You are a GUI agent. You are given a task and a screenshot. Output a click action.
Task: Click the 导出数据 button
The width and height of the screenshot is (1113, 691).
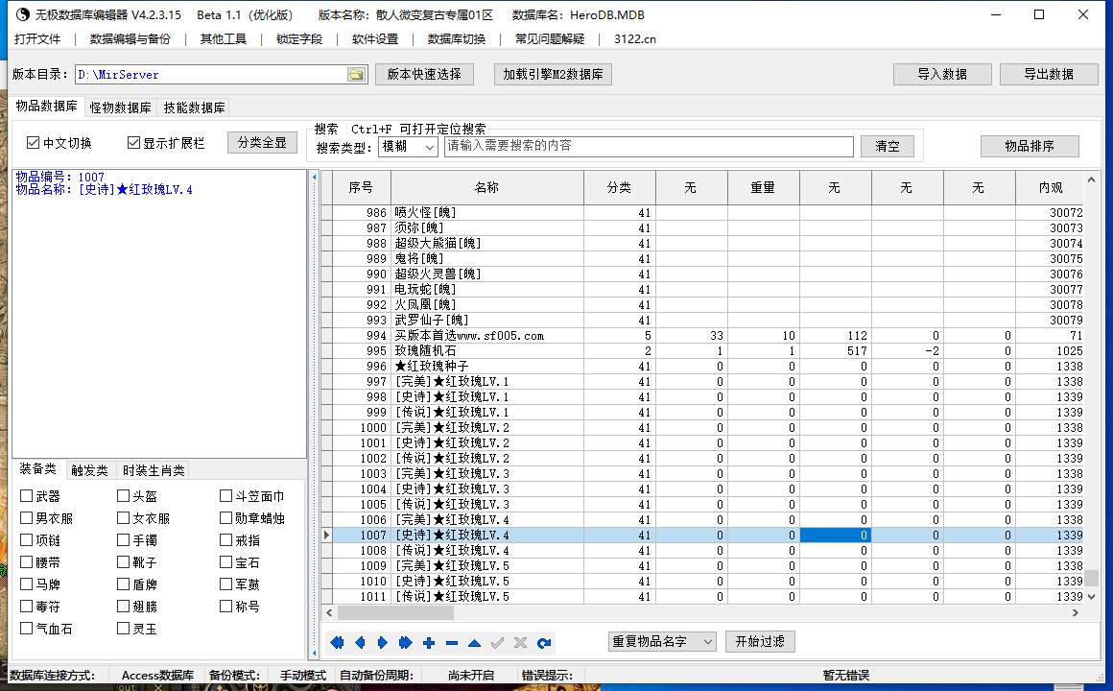coord(1049,74)
